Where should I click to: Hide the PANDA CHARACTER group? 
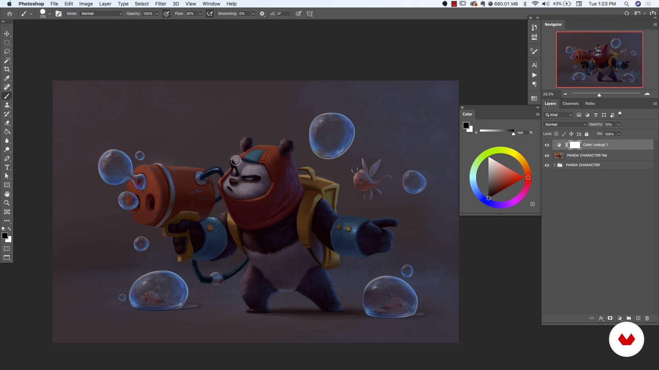coord(547,165)
